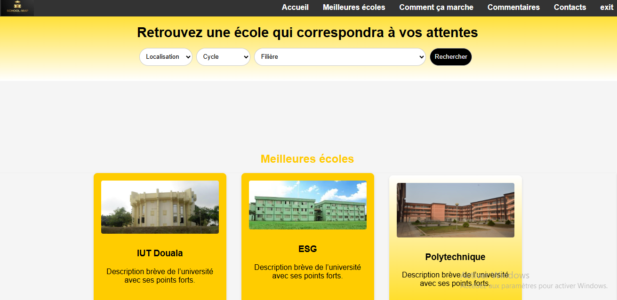This screenshot has height=300, width=617.
Task: Select the ESG card title
Action: (x=308, y=249)
